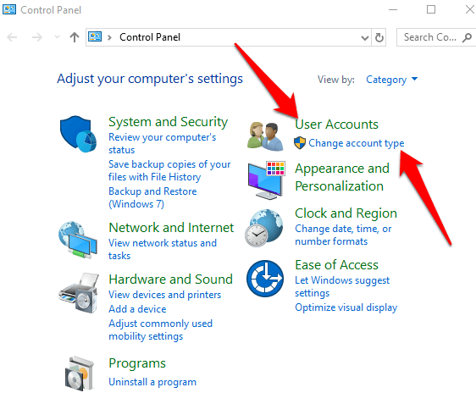476x404 pixels.
Task: Click View network status and tasks
Action: [x=163, y=249]
